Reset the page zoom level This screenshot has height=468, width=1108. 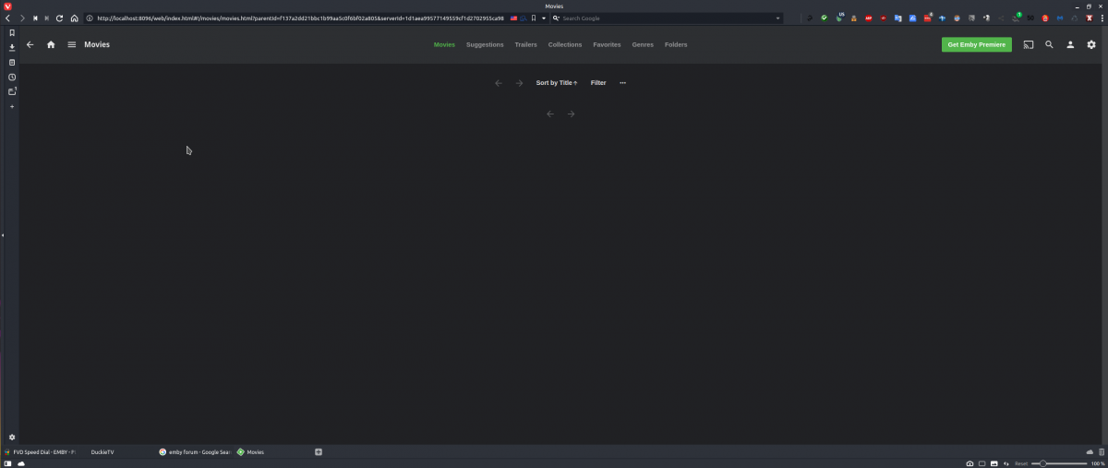1021,463
